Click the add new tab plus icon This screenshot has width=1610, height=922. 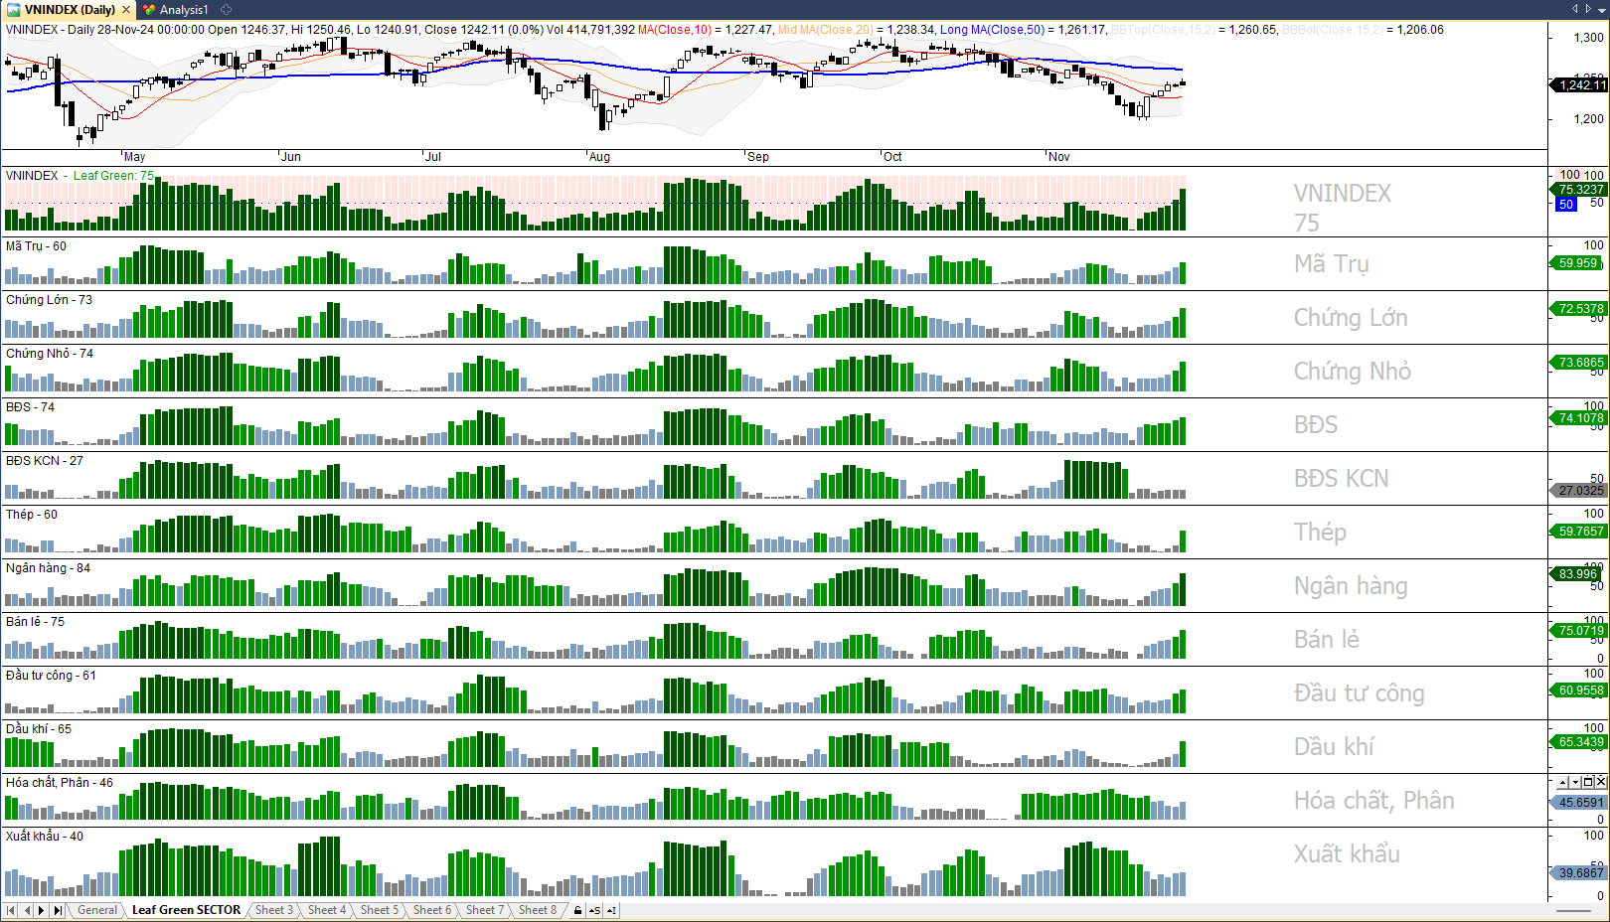(226, 10)
